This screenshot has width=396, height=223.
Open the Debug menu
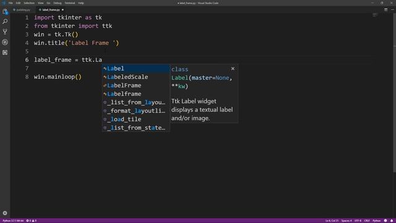pyautogui.click(x=58, y=3)
